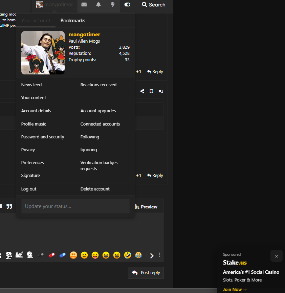The height and width of the screenshot is (293, 285).
Task: Click the share icon on post #3
Action: [142, 91]
